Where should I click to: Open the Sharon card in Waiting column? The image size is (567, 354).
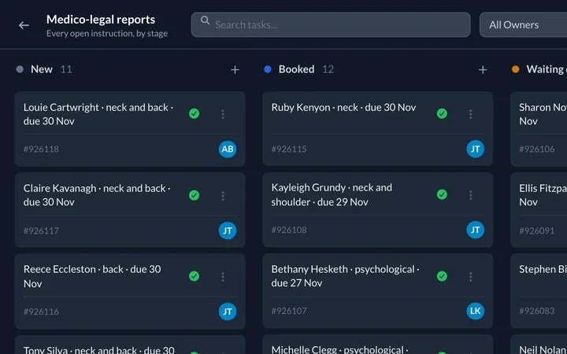(539, 128)
